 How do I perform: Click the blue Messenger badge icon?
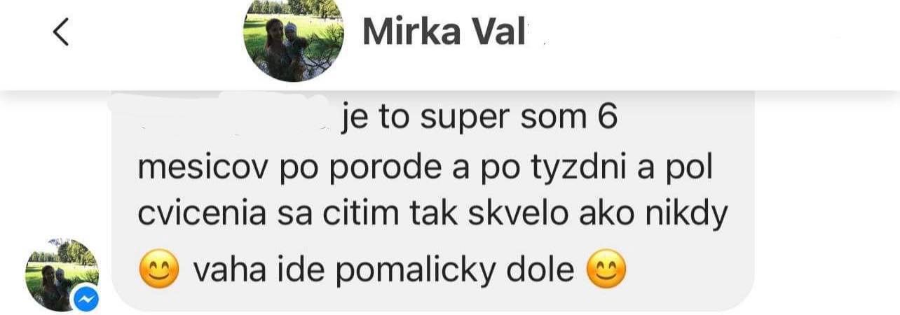point(86,299)
